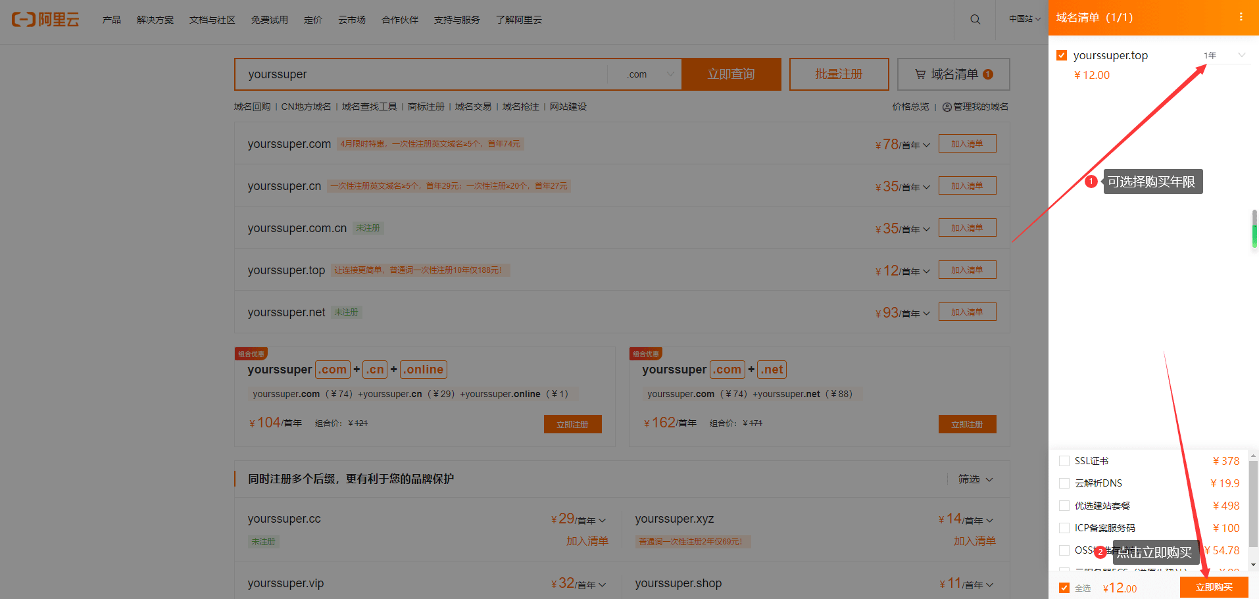The image size is (1259, 599).
Task: Add yourssuper.cc to the list
Action: [x=587, y=541]
